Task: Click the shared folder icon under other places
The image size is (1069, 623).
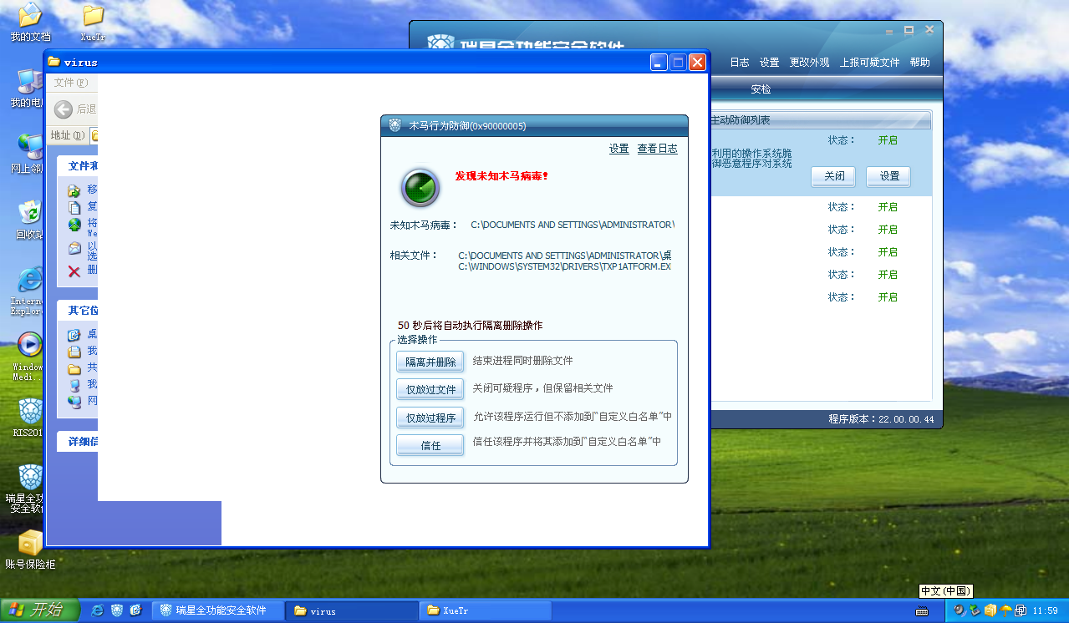Action: [x=74, y=368]
